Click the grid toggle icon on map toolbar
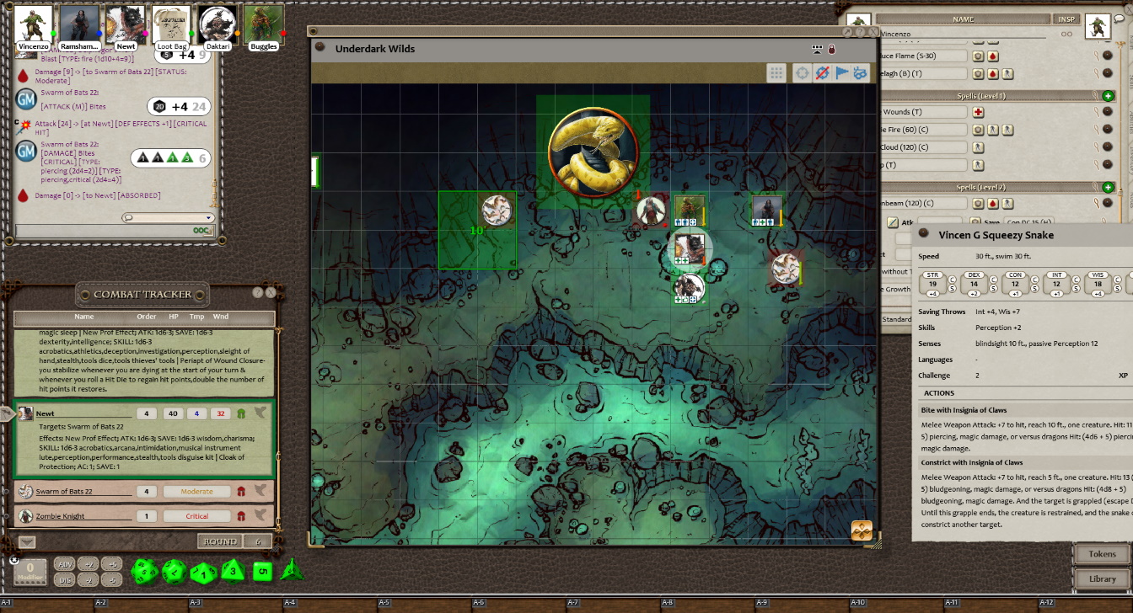This screenshot has width=1133, height=613. click(x=776, y=73)
